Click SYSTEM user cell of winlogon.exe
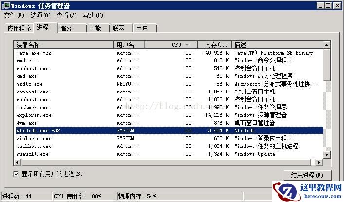344x202 pixels. (125, 139)
